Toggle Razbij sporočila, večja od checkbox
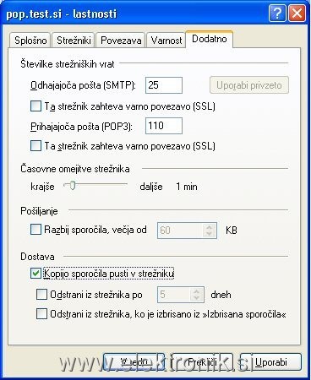 pos(35,230)
